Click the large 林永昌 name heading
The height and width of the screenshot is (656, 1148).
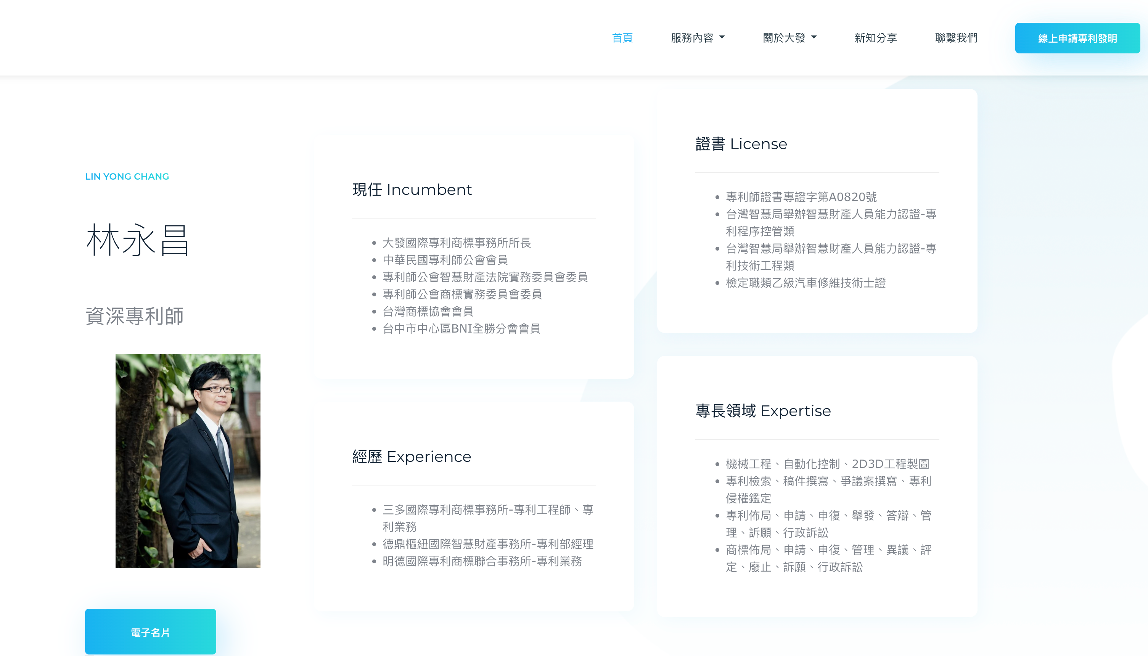pos(137,241)
